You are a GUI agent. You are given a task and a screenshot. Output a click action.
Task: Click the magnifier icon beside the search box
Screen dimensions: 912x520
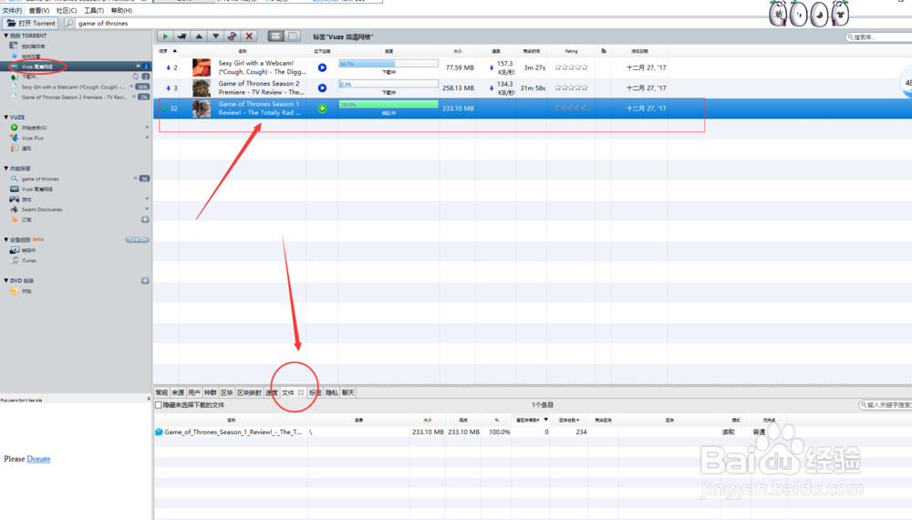[70, 24]
